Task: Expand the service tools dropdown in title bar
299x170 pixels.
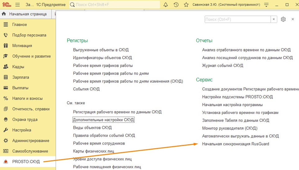Action: (266, 5)
